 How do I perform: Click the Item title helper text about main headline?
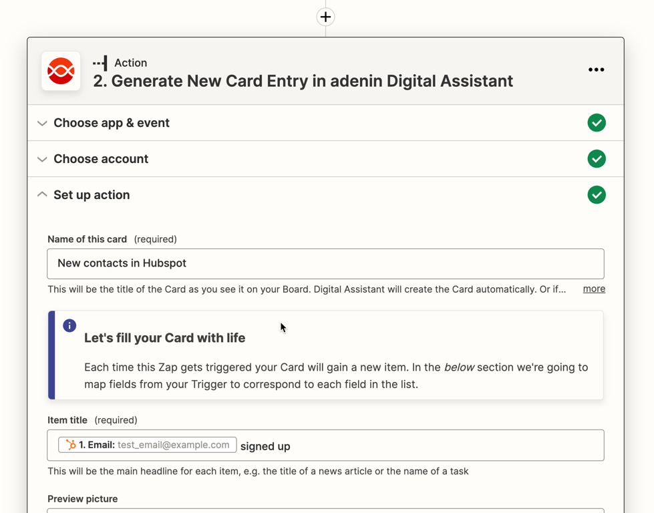point(258,472)
